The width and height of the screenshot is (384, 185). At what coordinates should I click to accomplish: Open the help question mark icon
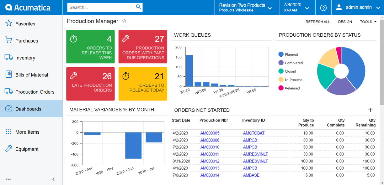click(323, 8)
